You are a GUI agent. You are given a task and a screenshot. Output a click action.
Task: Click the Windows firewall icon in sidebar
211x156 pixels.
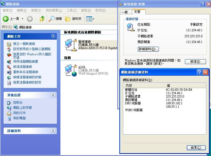point(9,55)
